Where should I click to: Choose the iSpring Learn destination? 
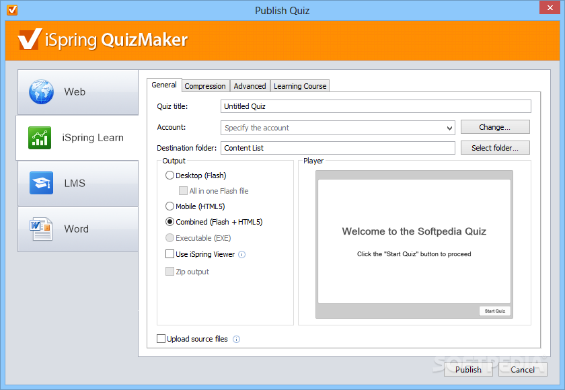tap(77, 138)
